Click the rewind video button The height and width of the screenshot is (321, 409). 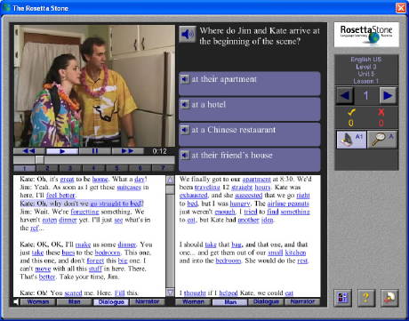coord(29,151)
